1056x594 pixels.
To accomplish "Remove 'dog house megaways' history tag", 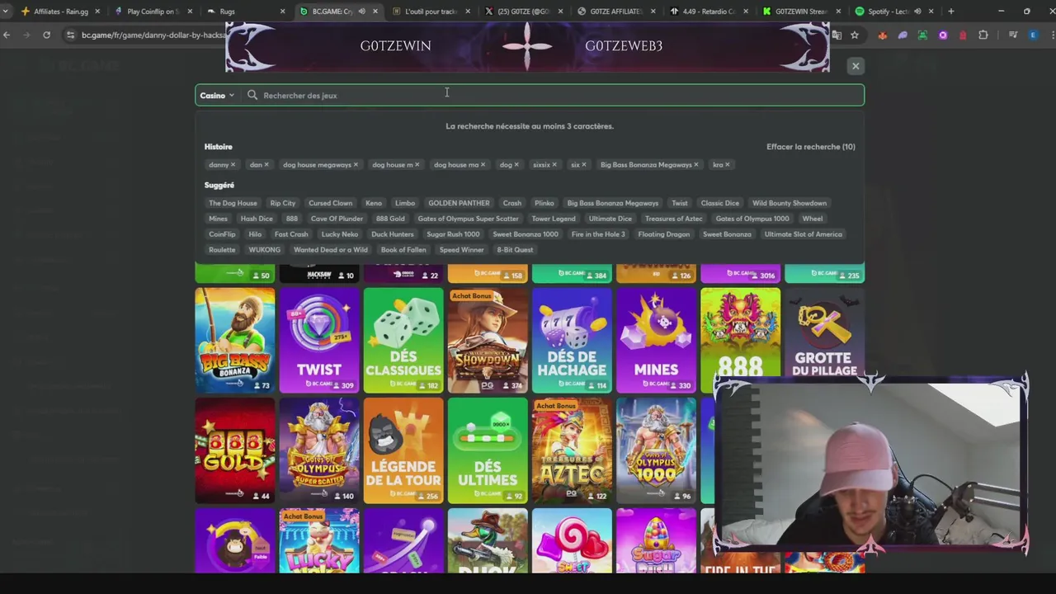I will click(x=356, y=165).
